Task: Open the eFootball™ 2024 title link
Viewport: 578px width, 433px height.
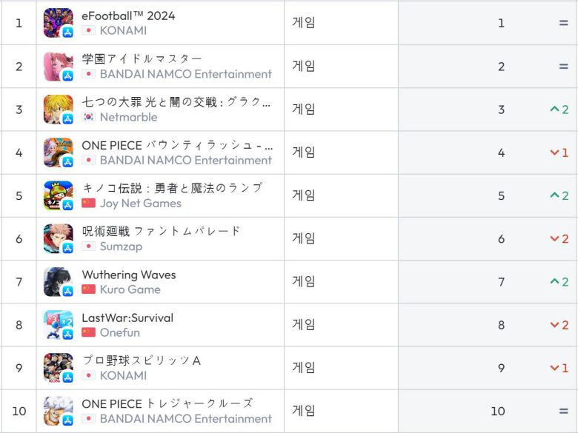Action: click(128, 16)
